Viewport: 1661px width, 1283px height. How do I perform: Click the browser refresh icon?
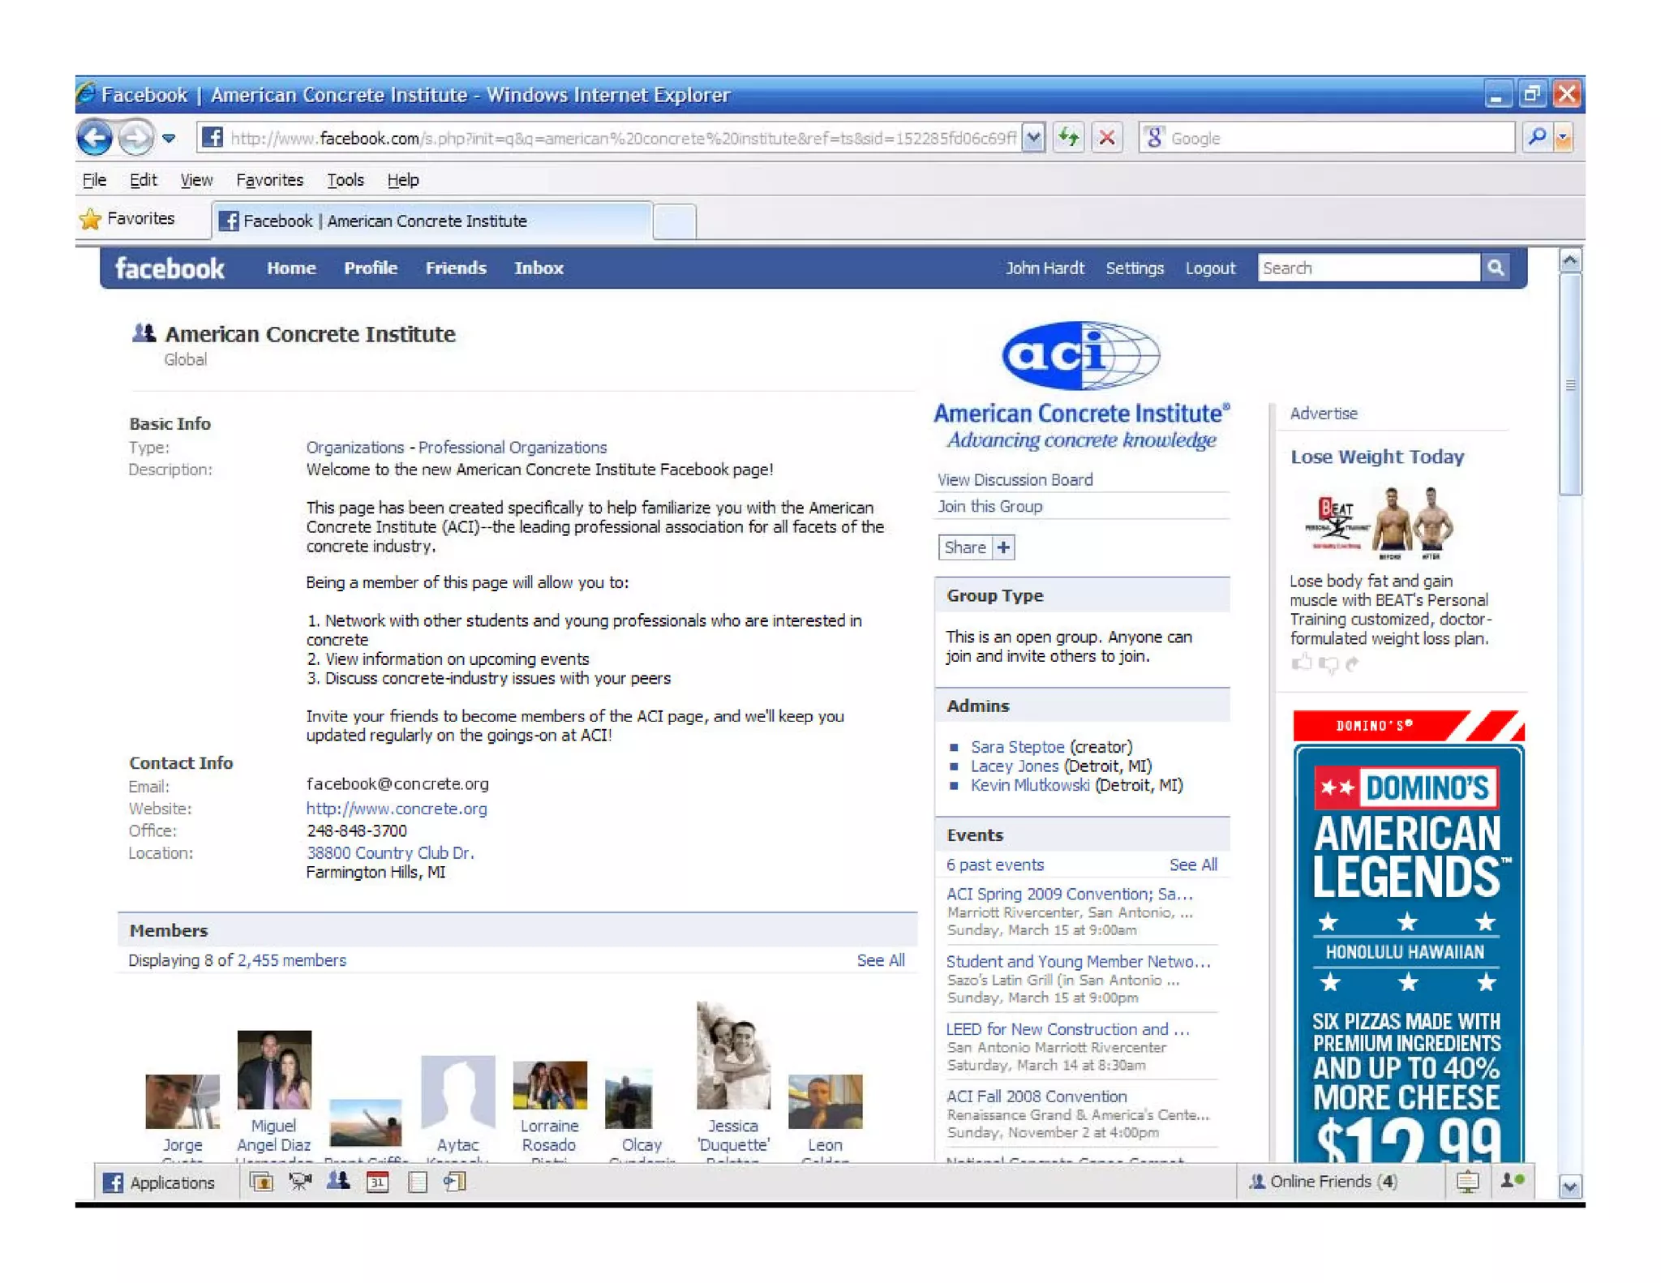1069,138
